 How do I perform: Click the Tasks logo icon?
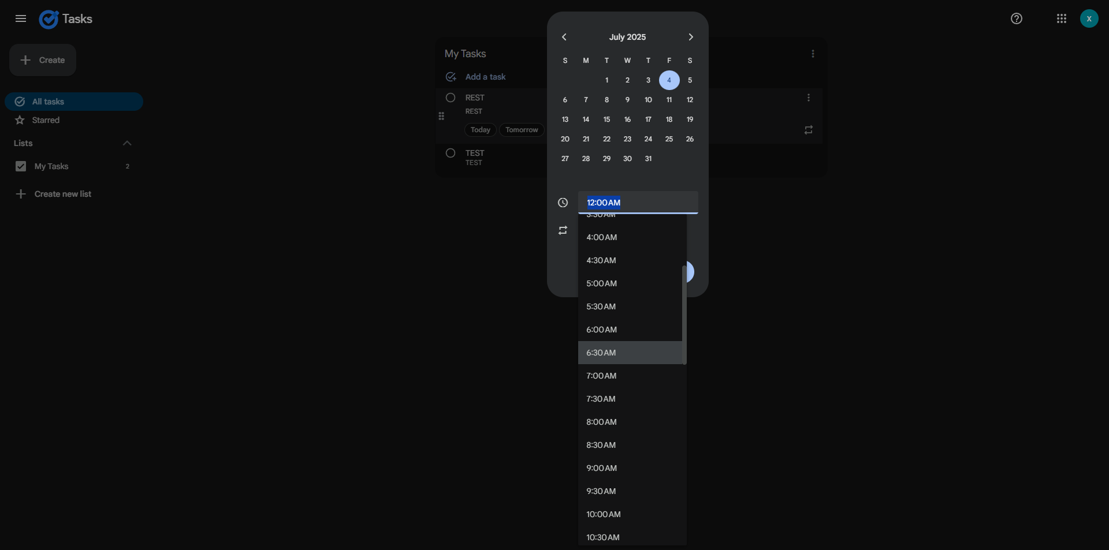49,19
